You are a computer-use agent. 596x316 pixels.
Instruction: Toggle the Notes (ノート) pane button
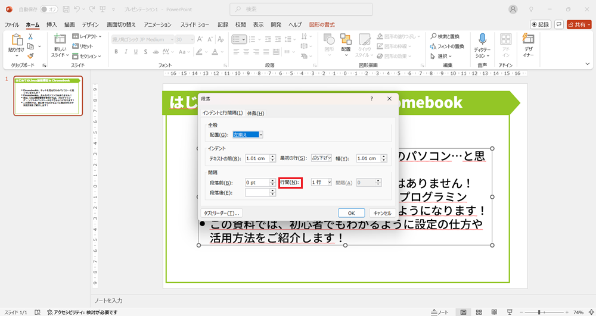[440, 312]
